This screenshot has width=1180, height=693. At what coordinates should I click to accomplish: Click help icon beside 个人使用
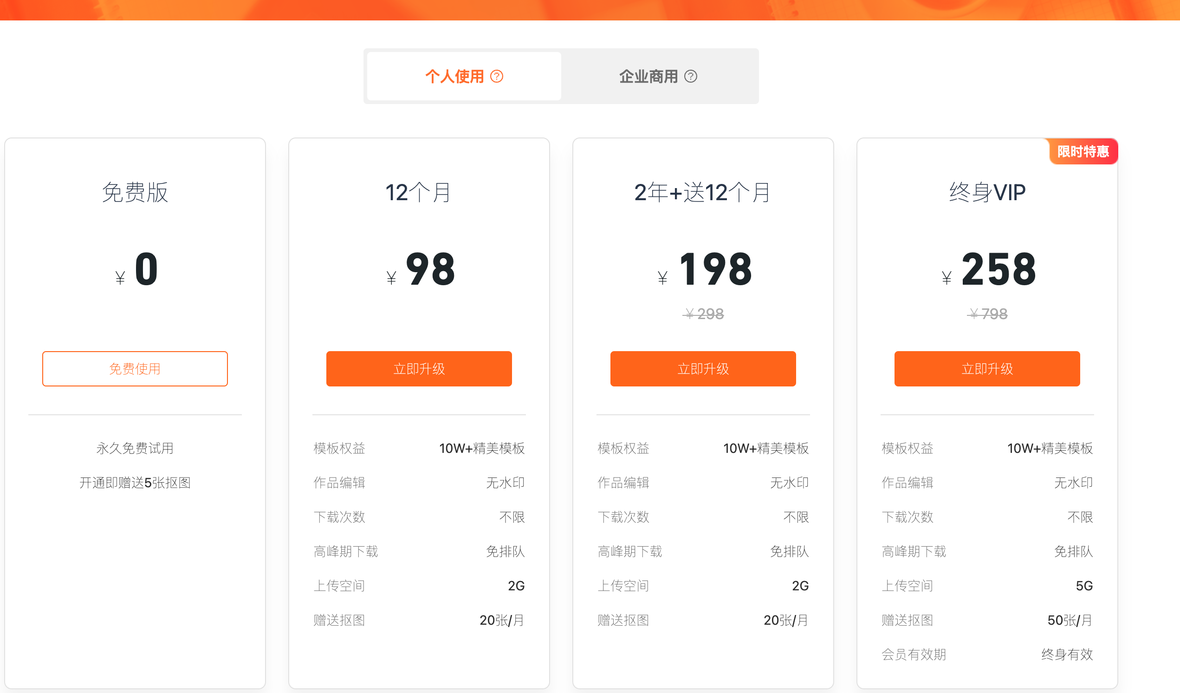(x=496, y=76)
